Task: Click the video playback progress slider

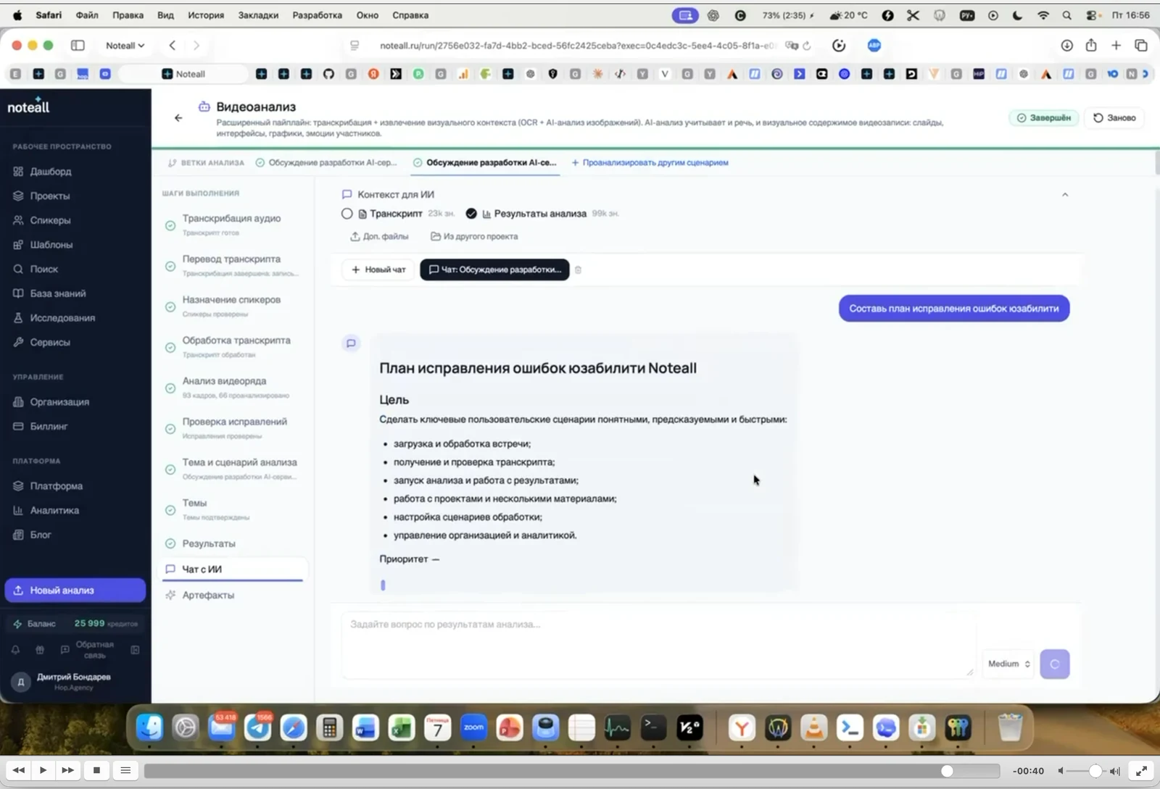Action: tap(571, 771)
